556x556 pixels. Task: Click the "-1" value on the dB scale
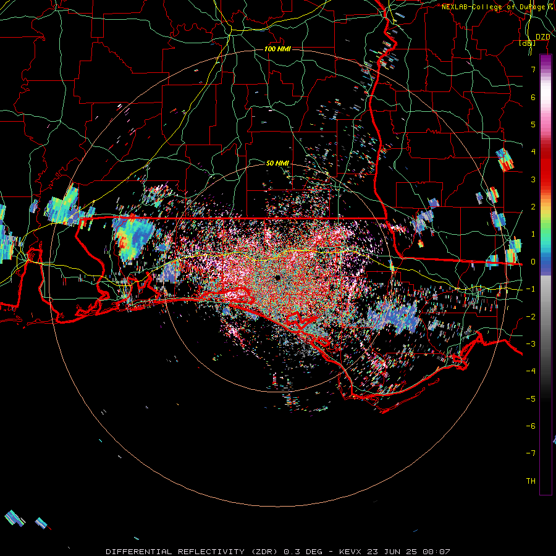[531, 289]
